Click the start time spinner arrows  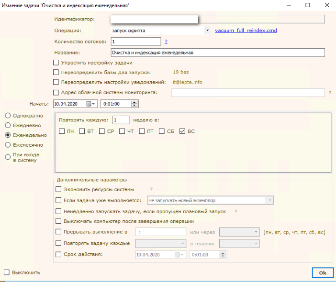[x=134, y=104]
